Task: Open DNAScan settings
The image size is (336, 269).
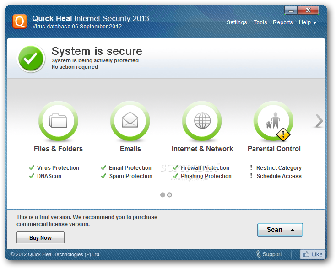Action: pyautogui.click(x=49, y=176)
